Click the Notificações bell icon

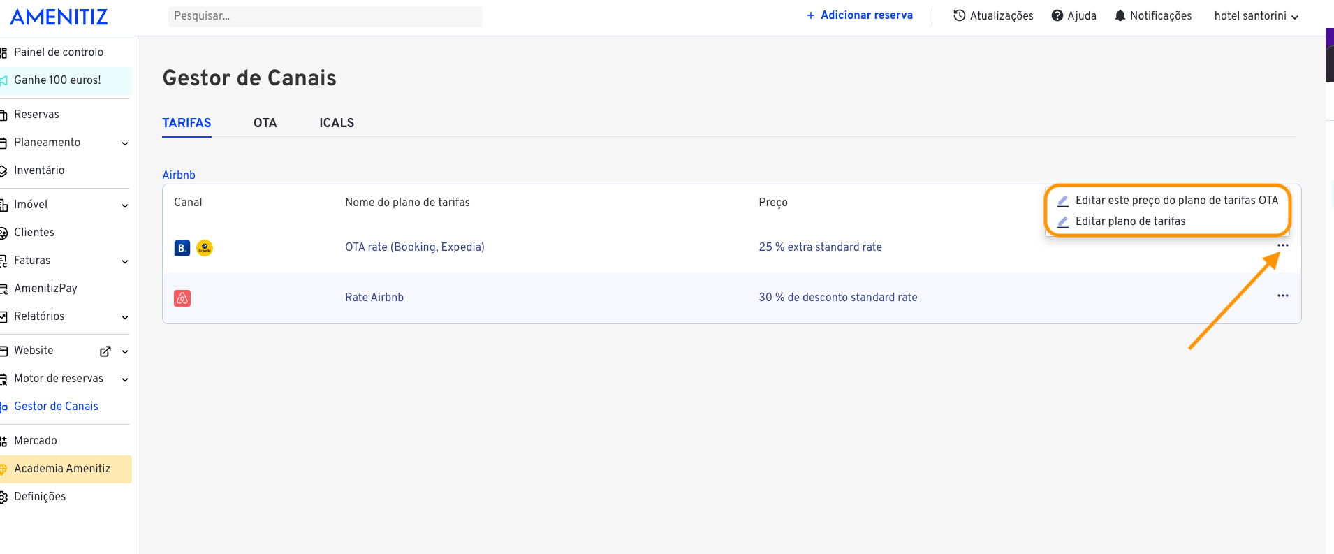tap(1120, 15)
